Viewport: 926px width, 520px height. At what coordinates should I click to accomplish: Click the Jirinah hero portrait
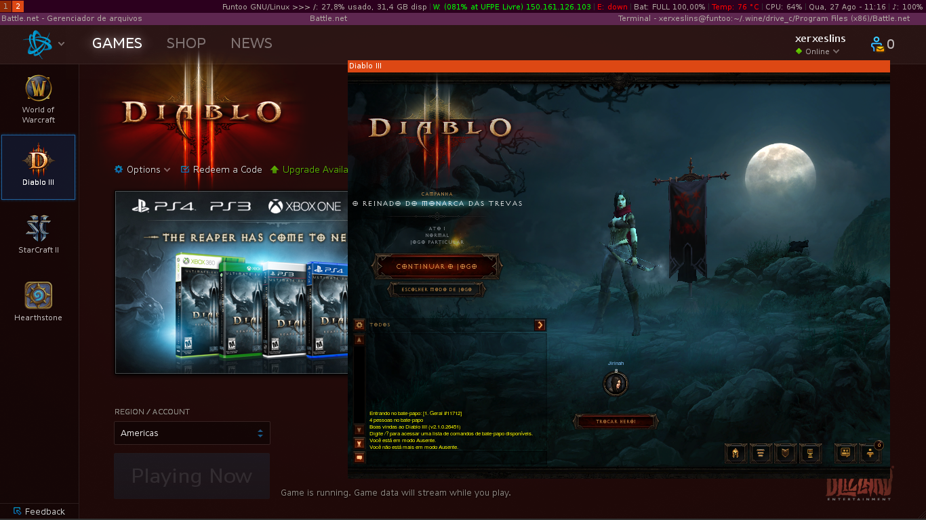pyautogui.click(x=616, y=384)
